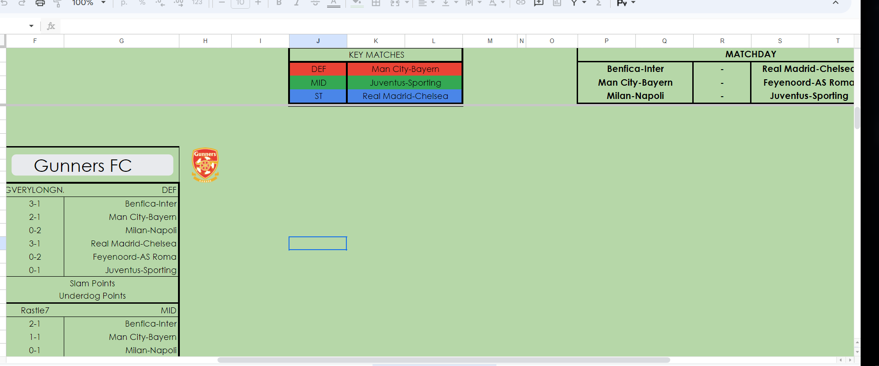The image size is (879, 366).
Task: Toggle bold formatting
Action: [278, 3]
